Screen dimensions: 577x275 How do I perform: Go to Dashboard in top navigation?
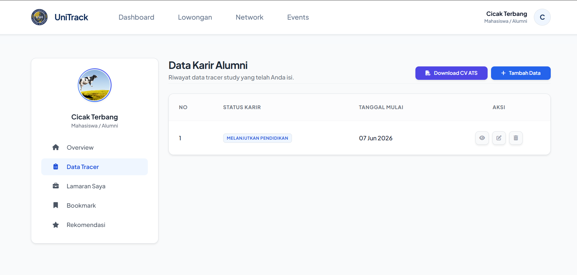tap(136, 17)
